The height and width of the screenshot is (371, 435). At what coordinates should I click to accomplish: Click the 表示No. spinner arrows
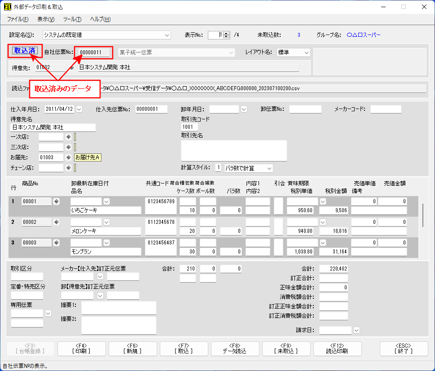click(226, 35)
